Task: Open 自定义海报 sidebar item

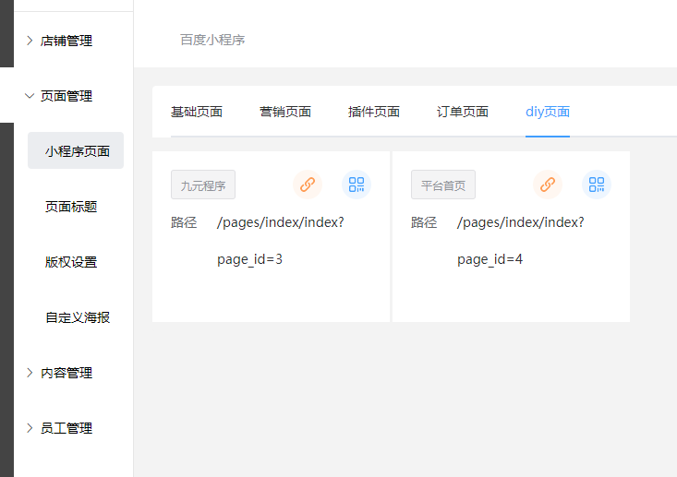Action: click(78, 317)
